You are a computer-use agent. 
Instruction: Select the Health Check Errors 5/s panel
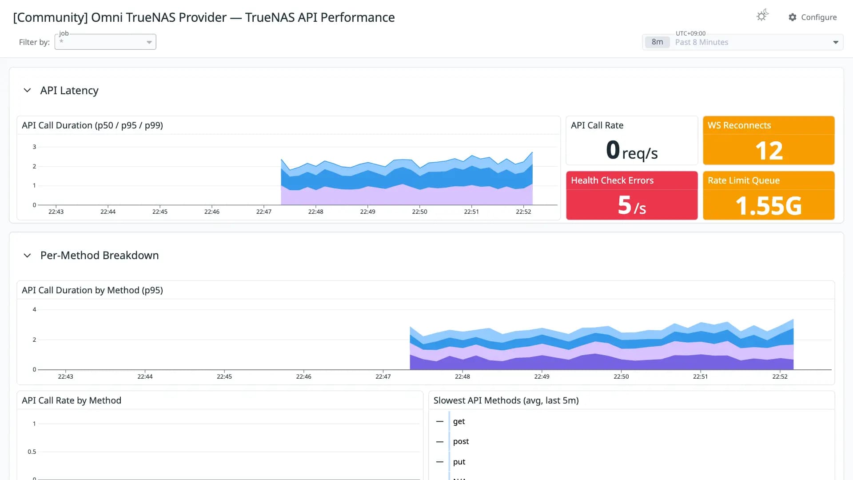coord(632,196)
